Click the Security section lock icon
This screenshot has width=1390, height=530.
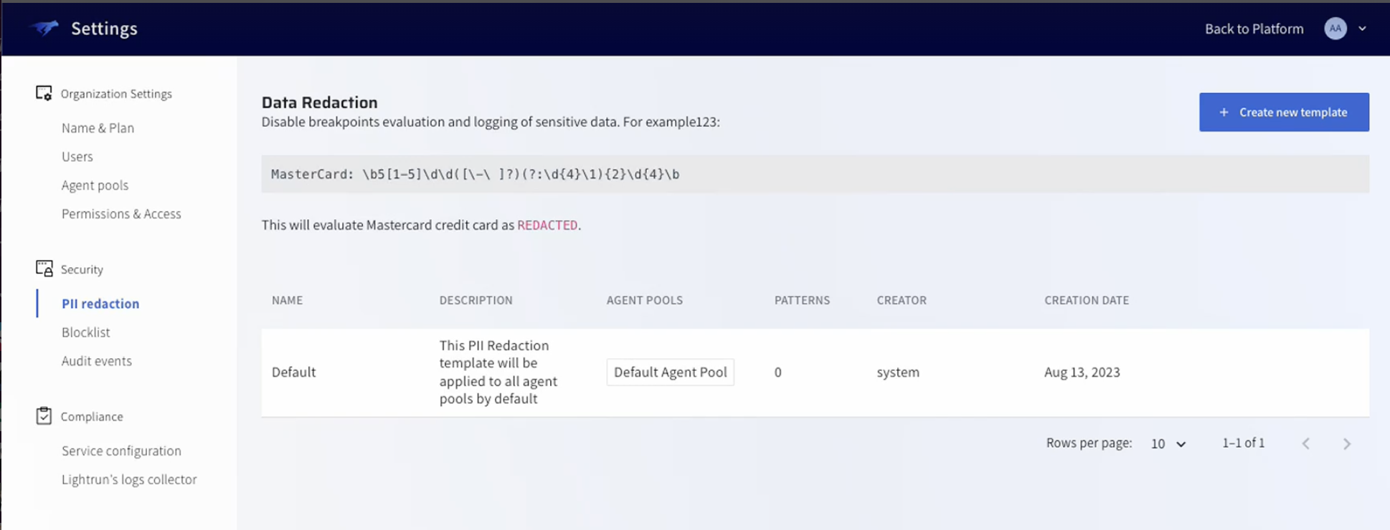pyautogui.click(x=44, y=269)
